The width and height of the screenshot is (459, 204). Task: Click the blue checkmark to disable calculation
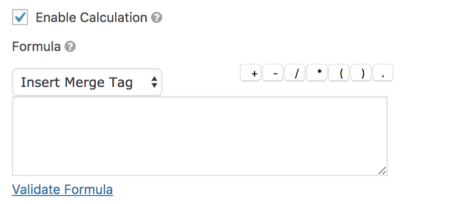point(20,17)
